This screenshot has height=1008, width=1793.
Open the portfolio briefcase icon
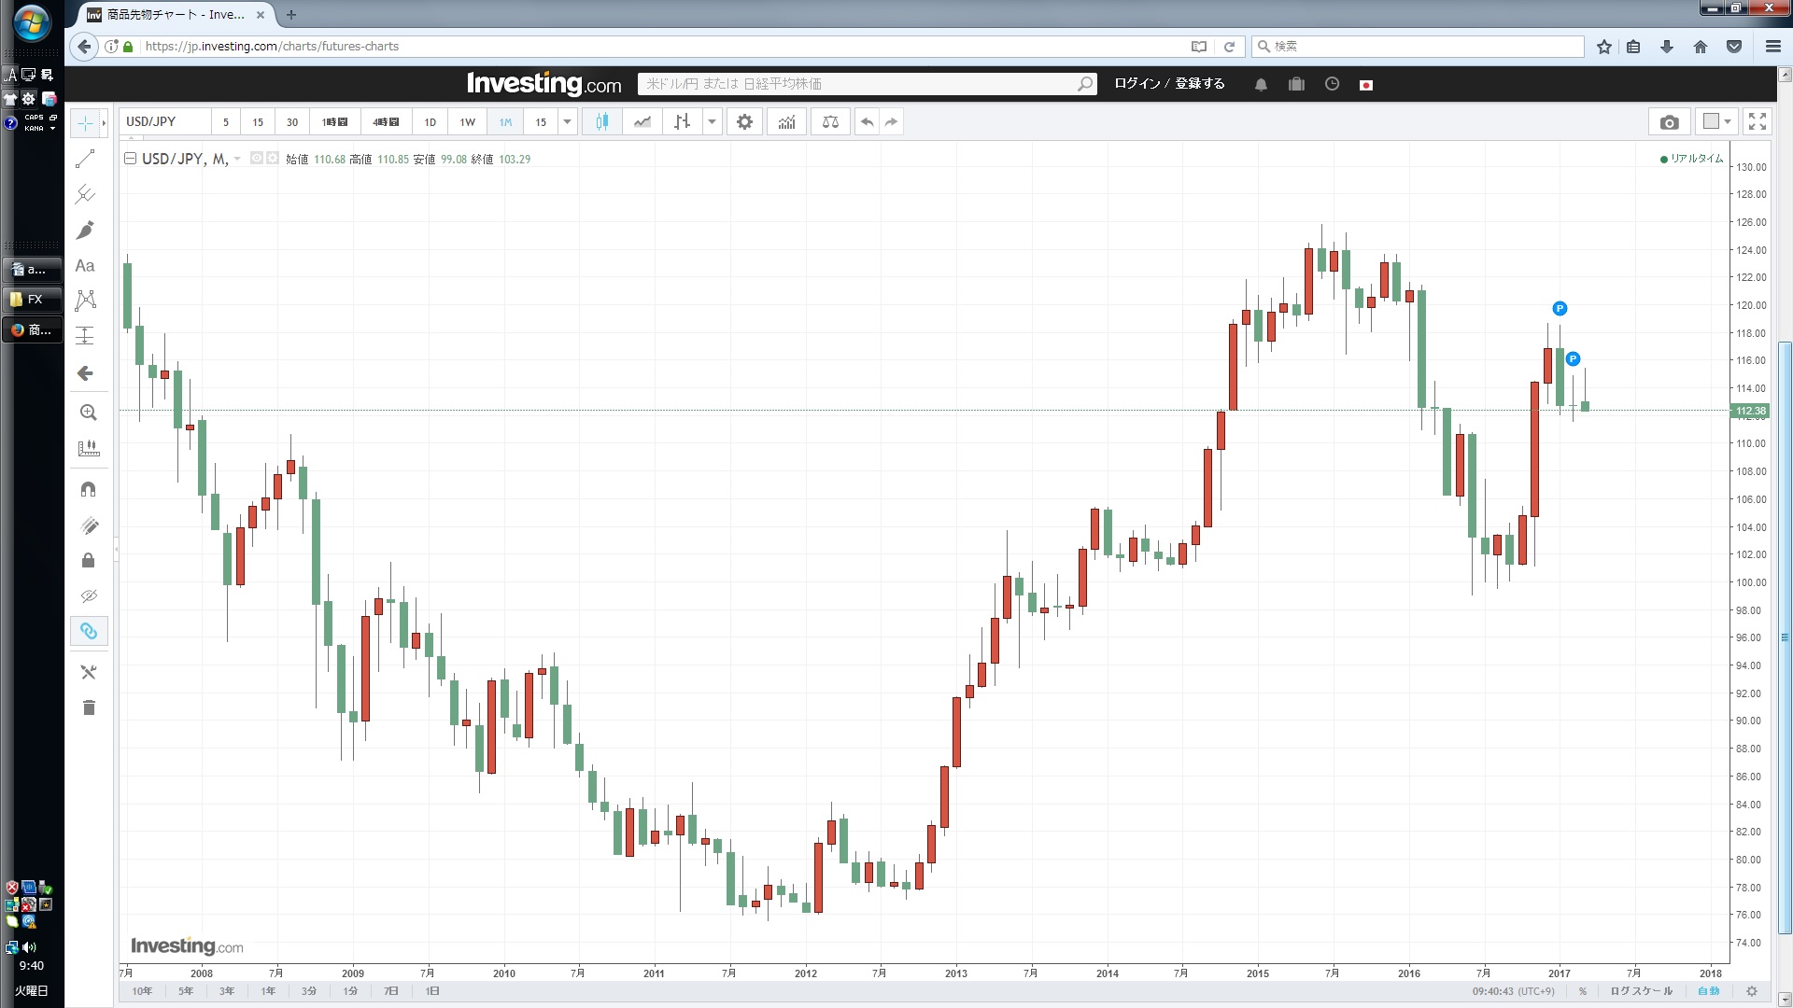1296,84
